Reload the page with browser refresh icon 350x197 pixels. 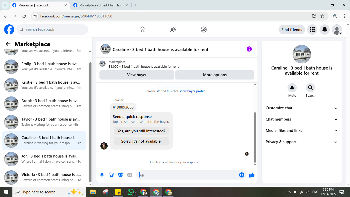click(x=24, y=16)
